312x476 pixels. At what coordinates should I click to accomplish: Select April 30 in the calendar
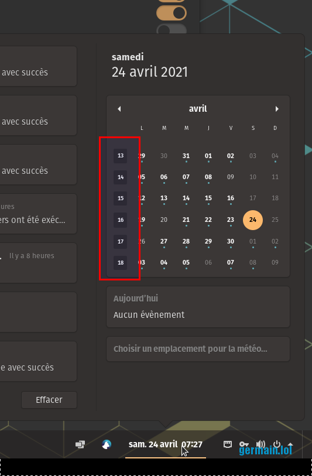point(231,241)
